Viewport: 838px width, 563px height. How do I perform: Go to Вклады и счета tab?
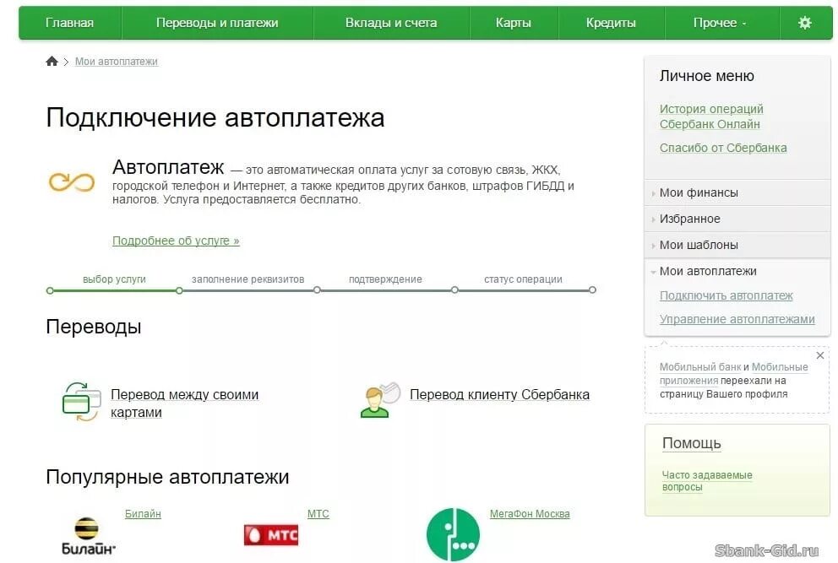click(391, 23)
